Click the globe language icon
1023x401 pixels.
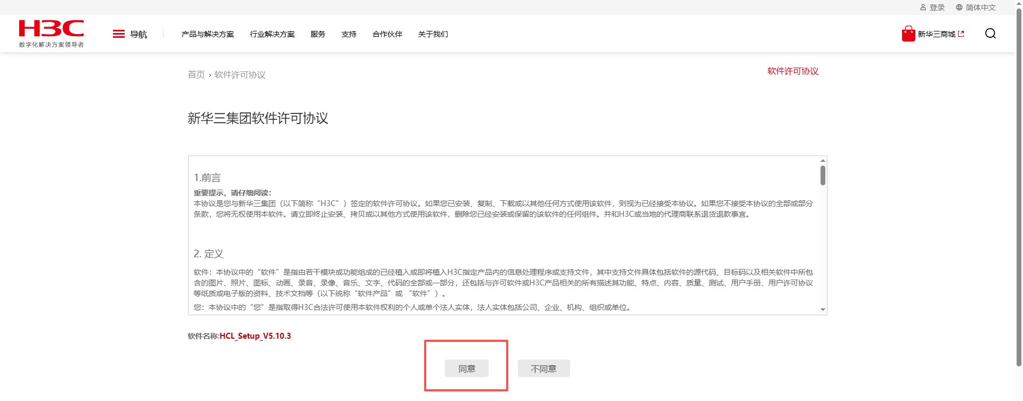tap(959, 7)
